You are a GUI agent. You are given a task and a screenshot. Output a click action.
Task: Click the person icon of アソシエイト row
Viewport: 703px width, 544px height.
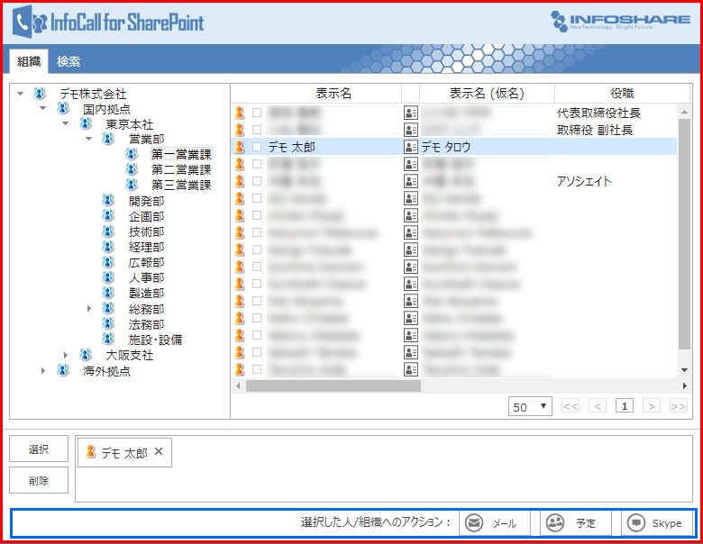coord(240,181)
